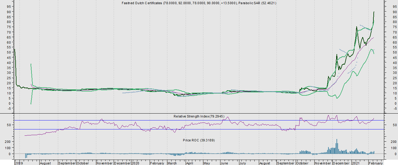Click the July label on the time axis
Image resolution: width=398 pixels, height=165 pixels.
(242, 163)
